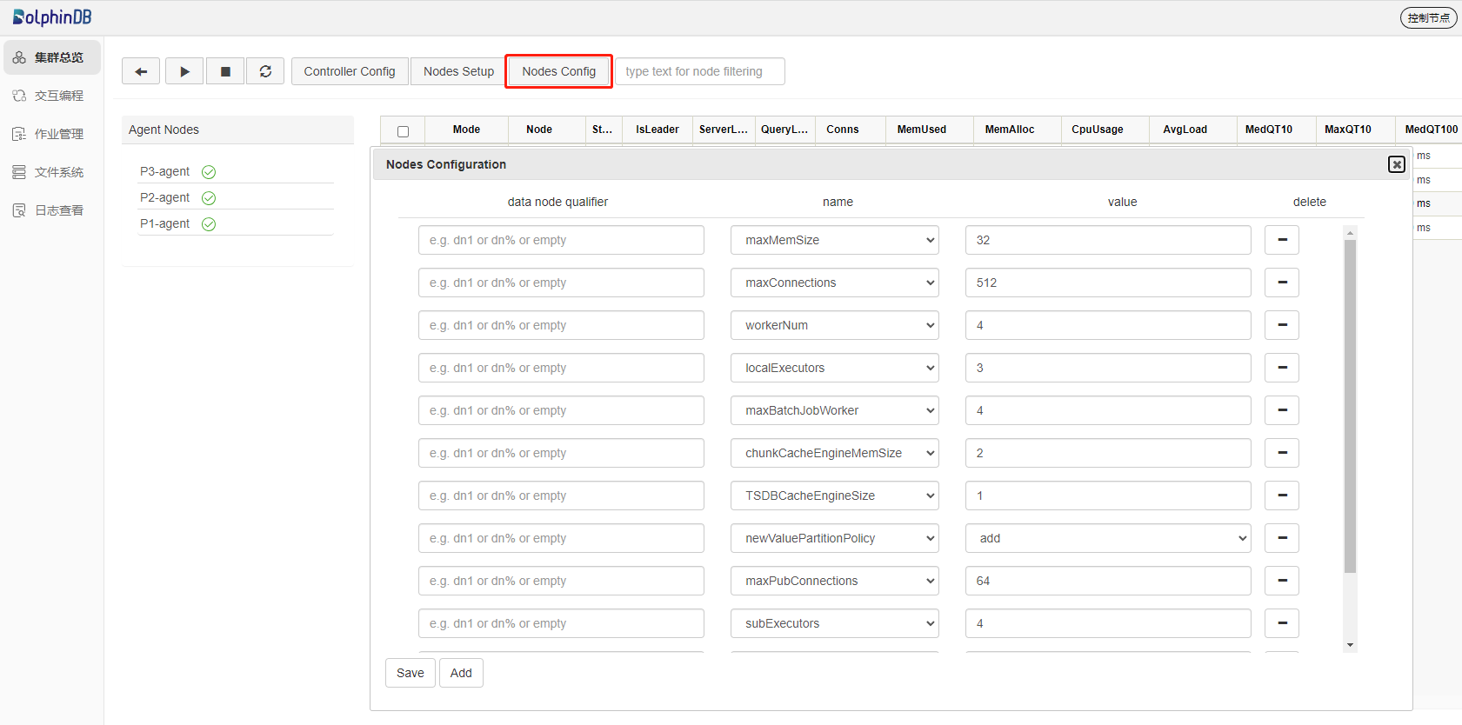Click the configuration list vertical scrollbar
1462x725 pixels.
click(x=1350, y=407)
